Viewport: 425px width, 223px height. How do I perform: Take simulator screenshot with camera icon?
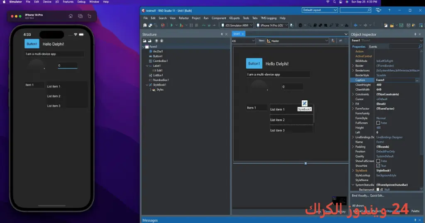(x=80, y=16)
